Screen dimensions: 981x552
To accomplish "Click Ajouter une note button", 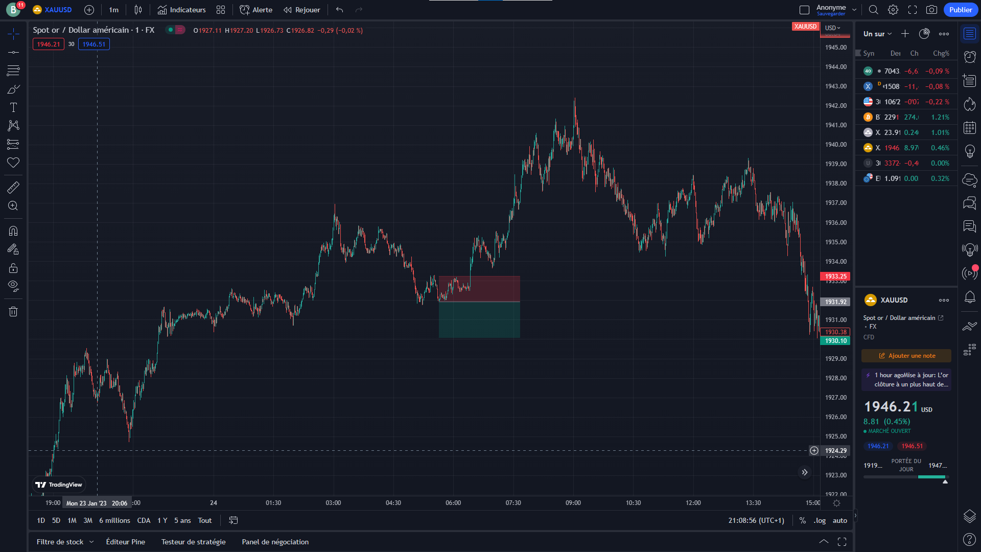I will click(x=906, y=356).
